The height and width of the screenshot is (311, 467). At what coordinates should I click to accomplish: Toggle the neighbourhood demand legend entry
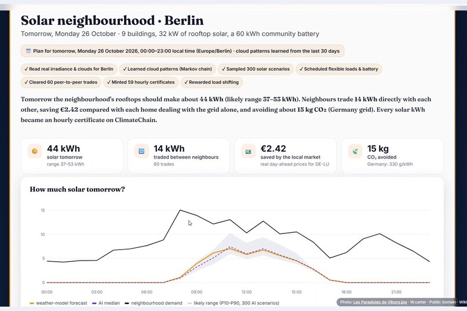coord(154,303)
